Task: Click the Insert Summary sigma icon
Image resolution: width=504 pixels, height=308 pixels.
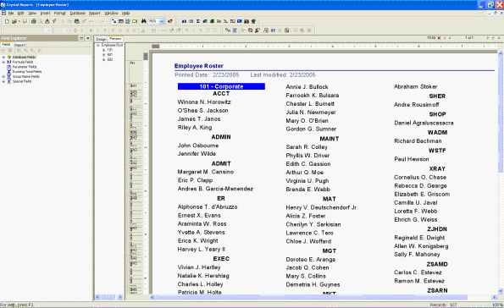Action: (198, 21)
